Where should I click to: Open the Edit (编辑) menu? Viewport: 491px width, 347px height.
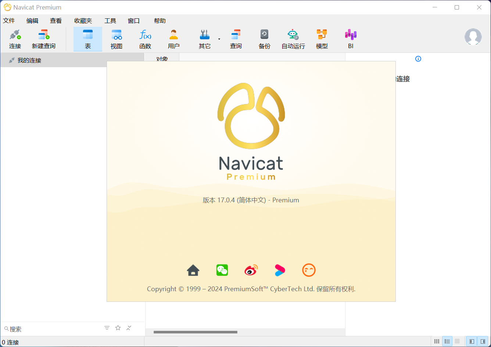click(32, 21)
